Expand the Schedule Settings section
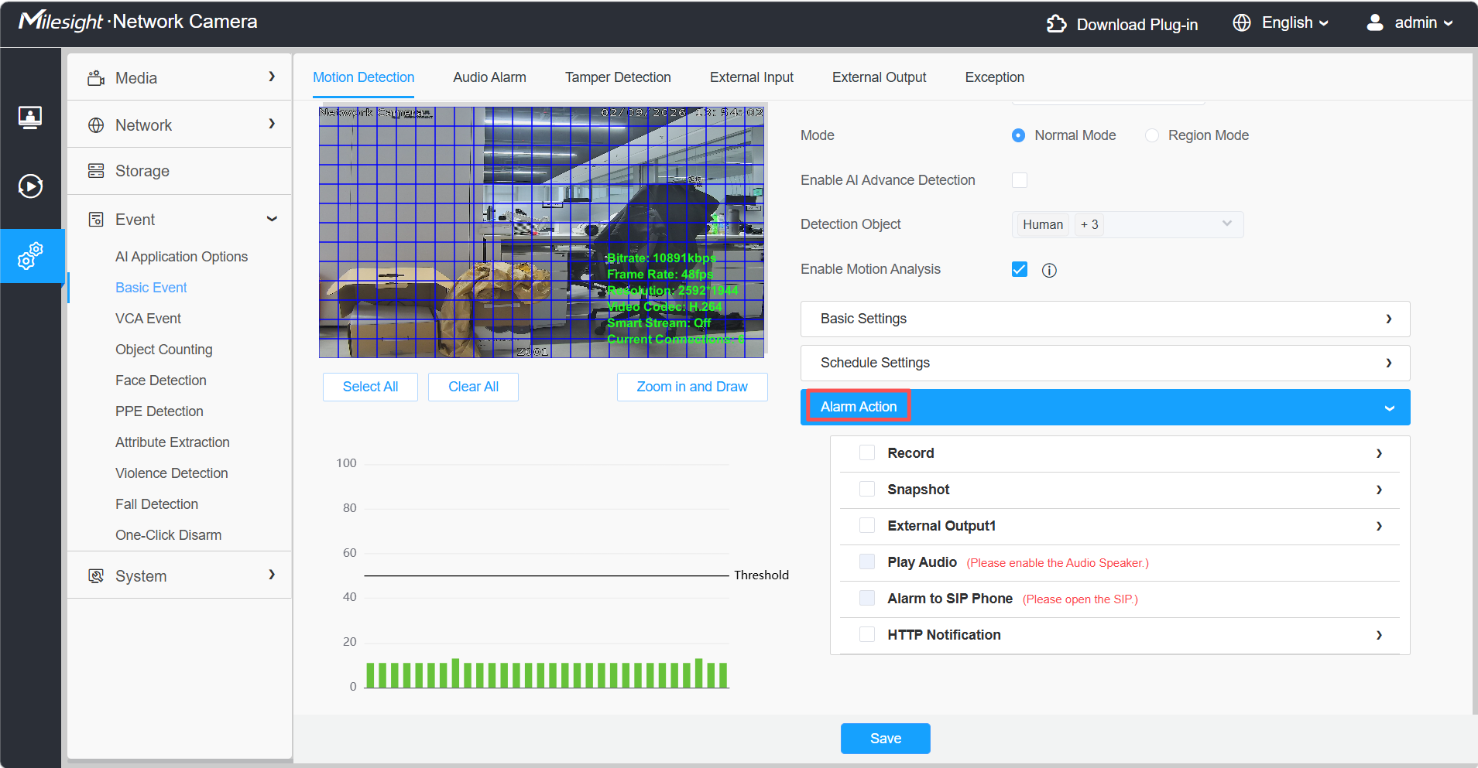This screenshot has height=768, width=1478. 1105,363
